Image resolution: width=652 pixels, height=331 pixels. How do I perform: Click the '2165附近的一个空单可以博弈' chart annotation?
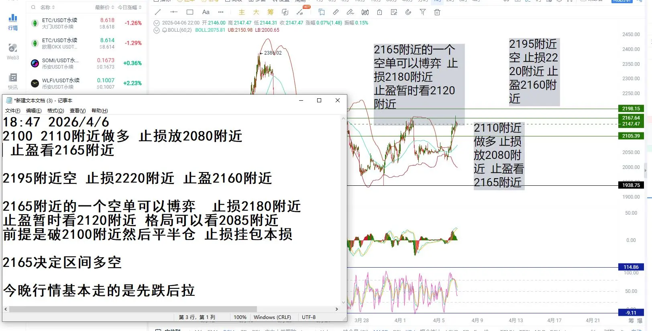(419, 84)
